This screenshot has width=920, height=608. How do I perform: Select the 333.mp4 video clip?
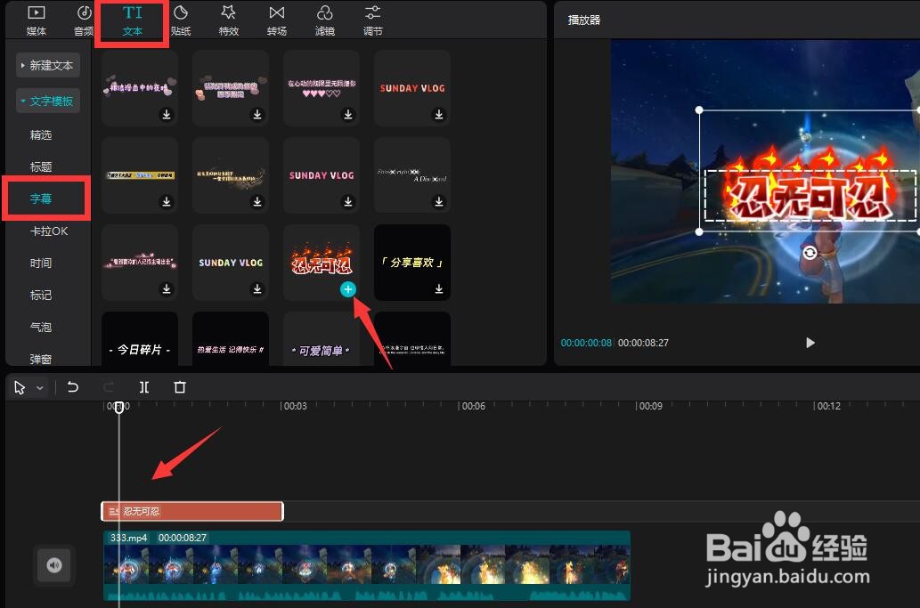pos(367,566)
